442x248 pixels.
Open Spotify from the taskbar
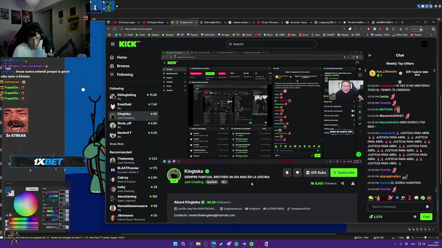(x=236, y=244)
